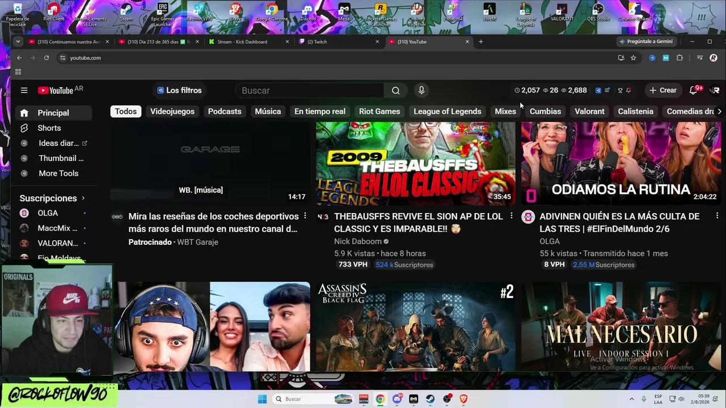Open options for the Patrocinado WBT Garaje ad
Image resolution: width=726 pixels, height=408 pixels.
305,216
